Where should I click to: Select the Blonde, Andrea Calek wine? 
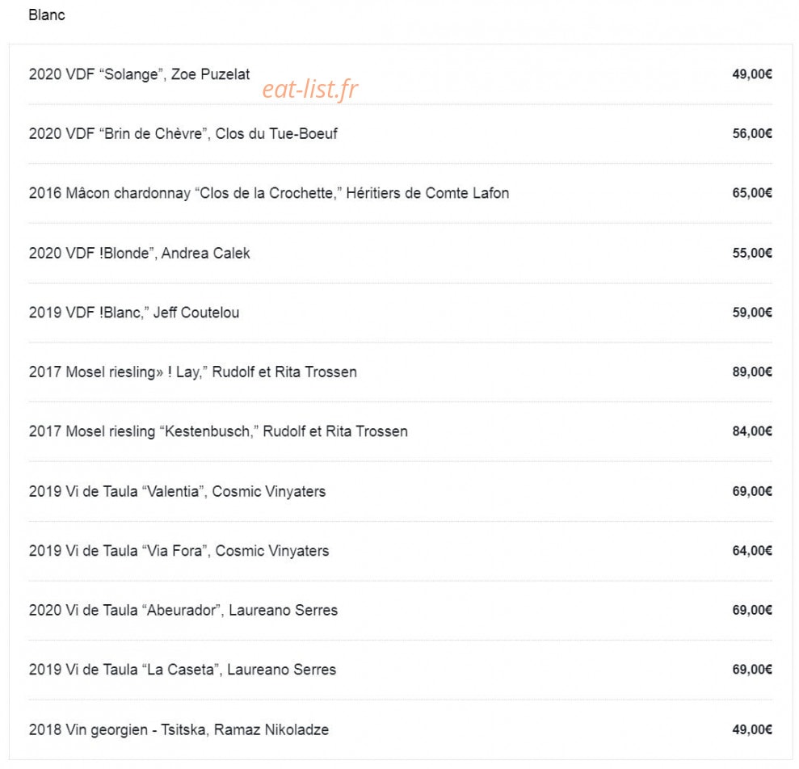tap(401, 254)
